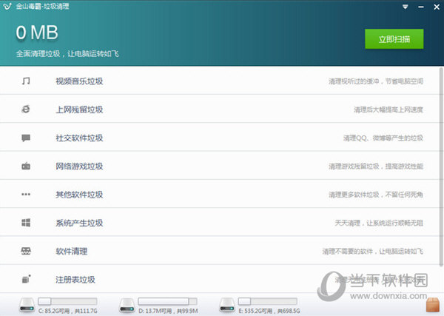This screenshot has width=444, height=316.
Task: Click the browser icon for 上网残留垃圾
Action: 26,110
